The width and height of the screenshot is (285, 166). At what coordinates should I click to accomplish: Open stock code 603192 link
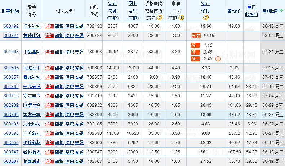click(11, 26)
